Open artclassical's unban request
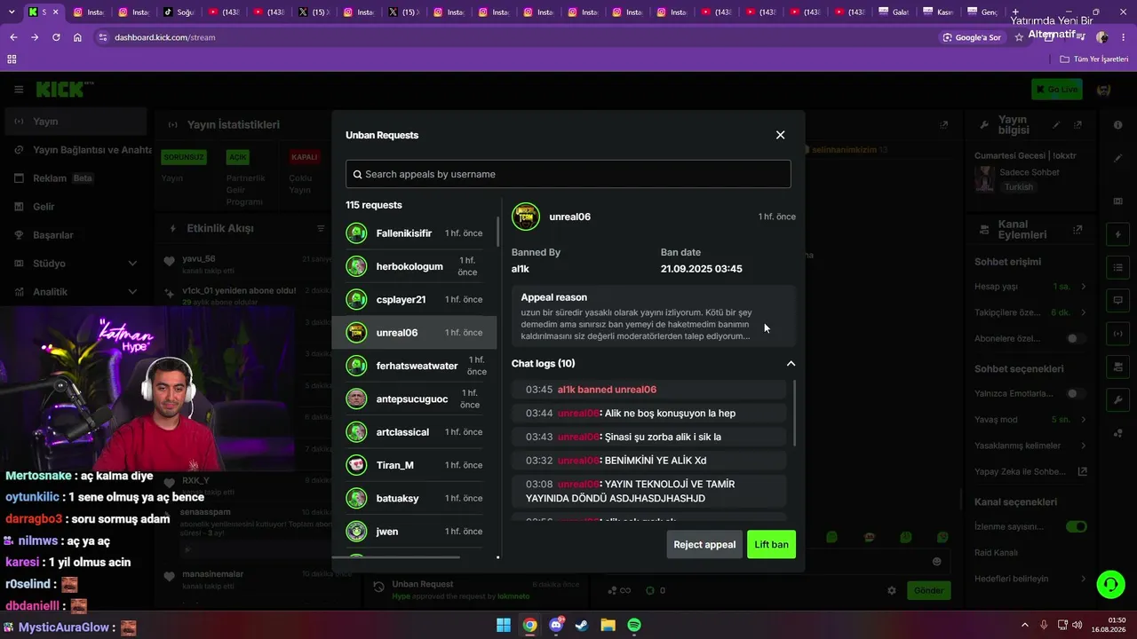 (414, 432)
